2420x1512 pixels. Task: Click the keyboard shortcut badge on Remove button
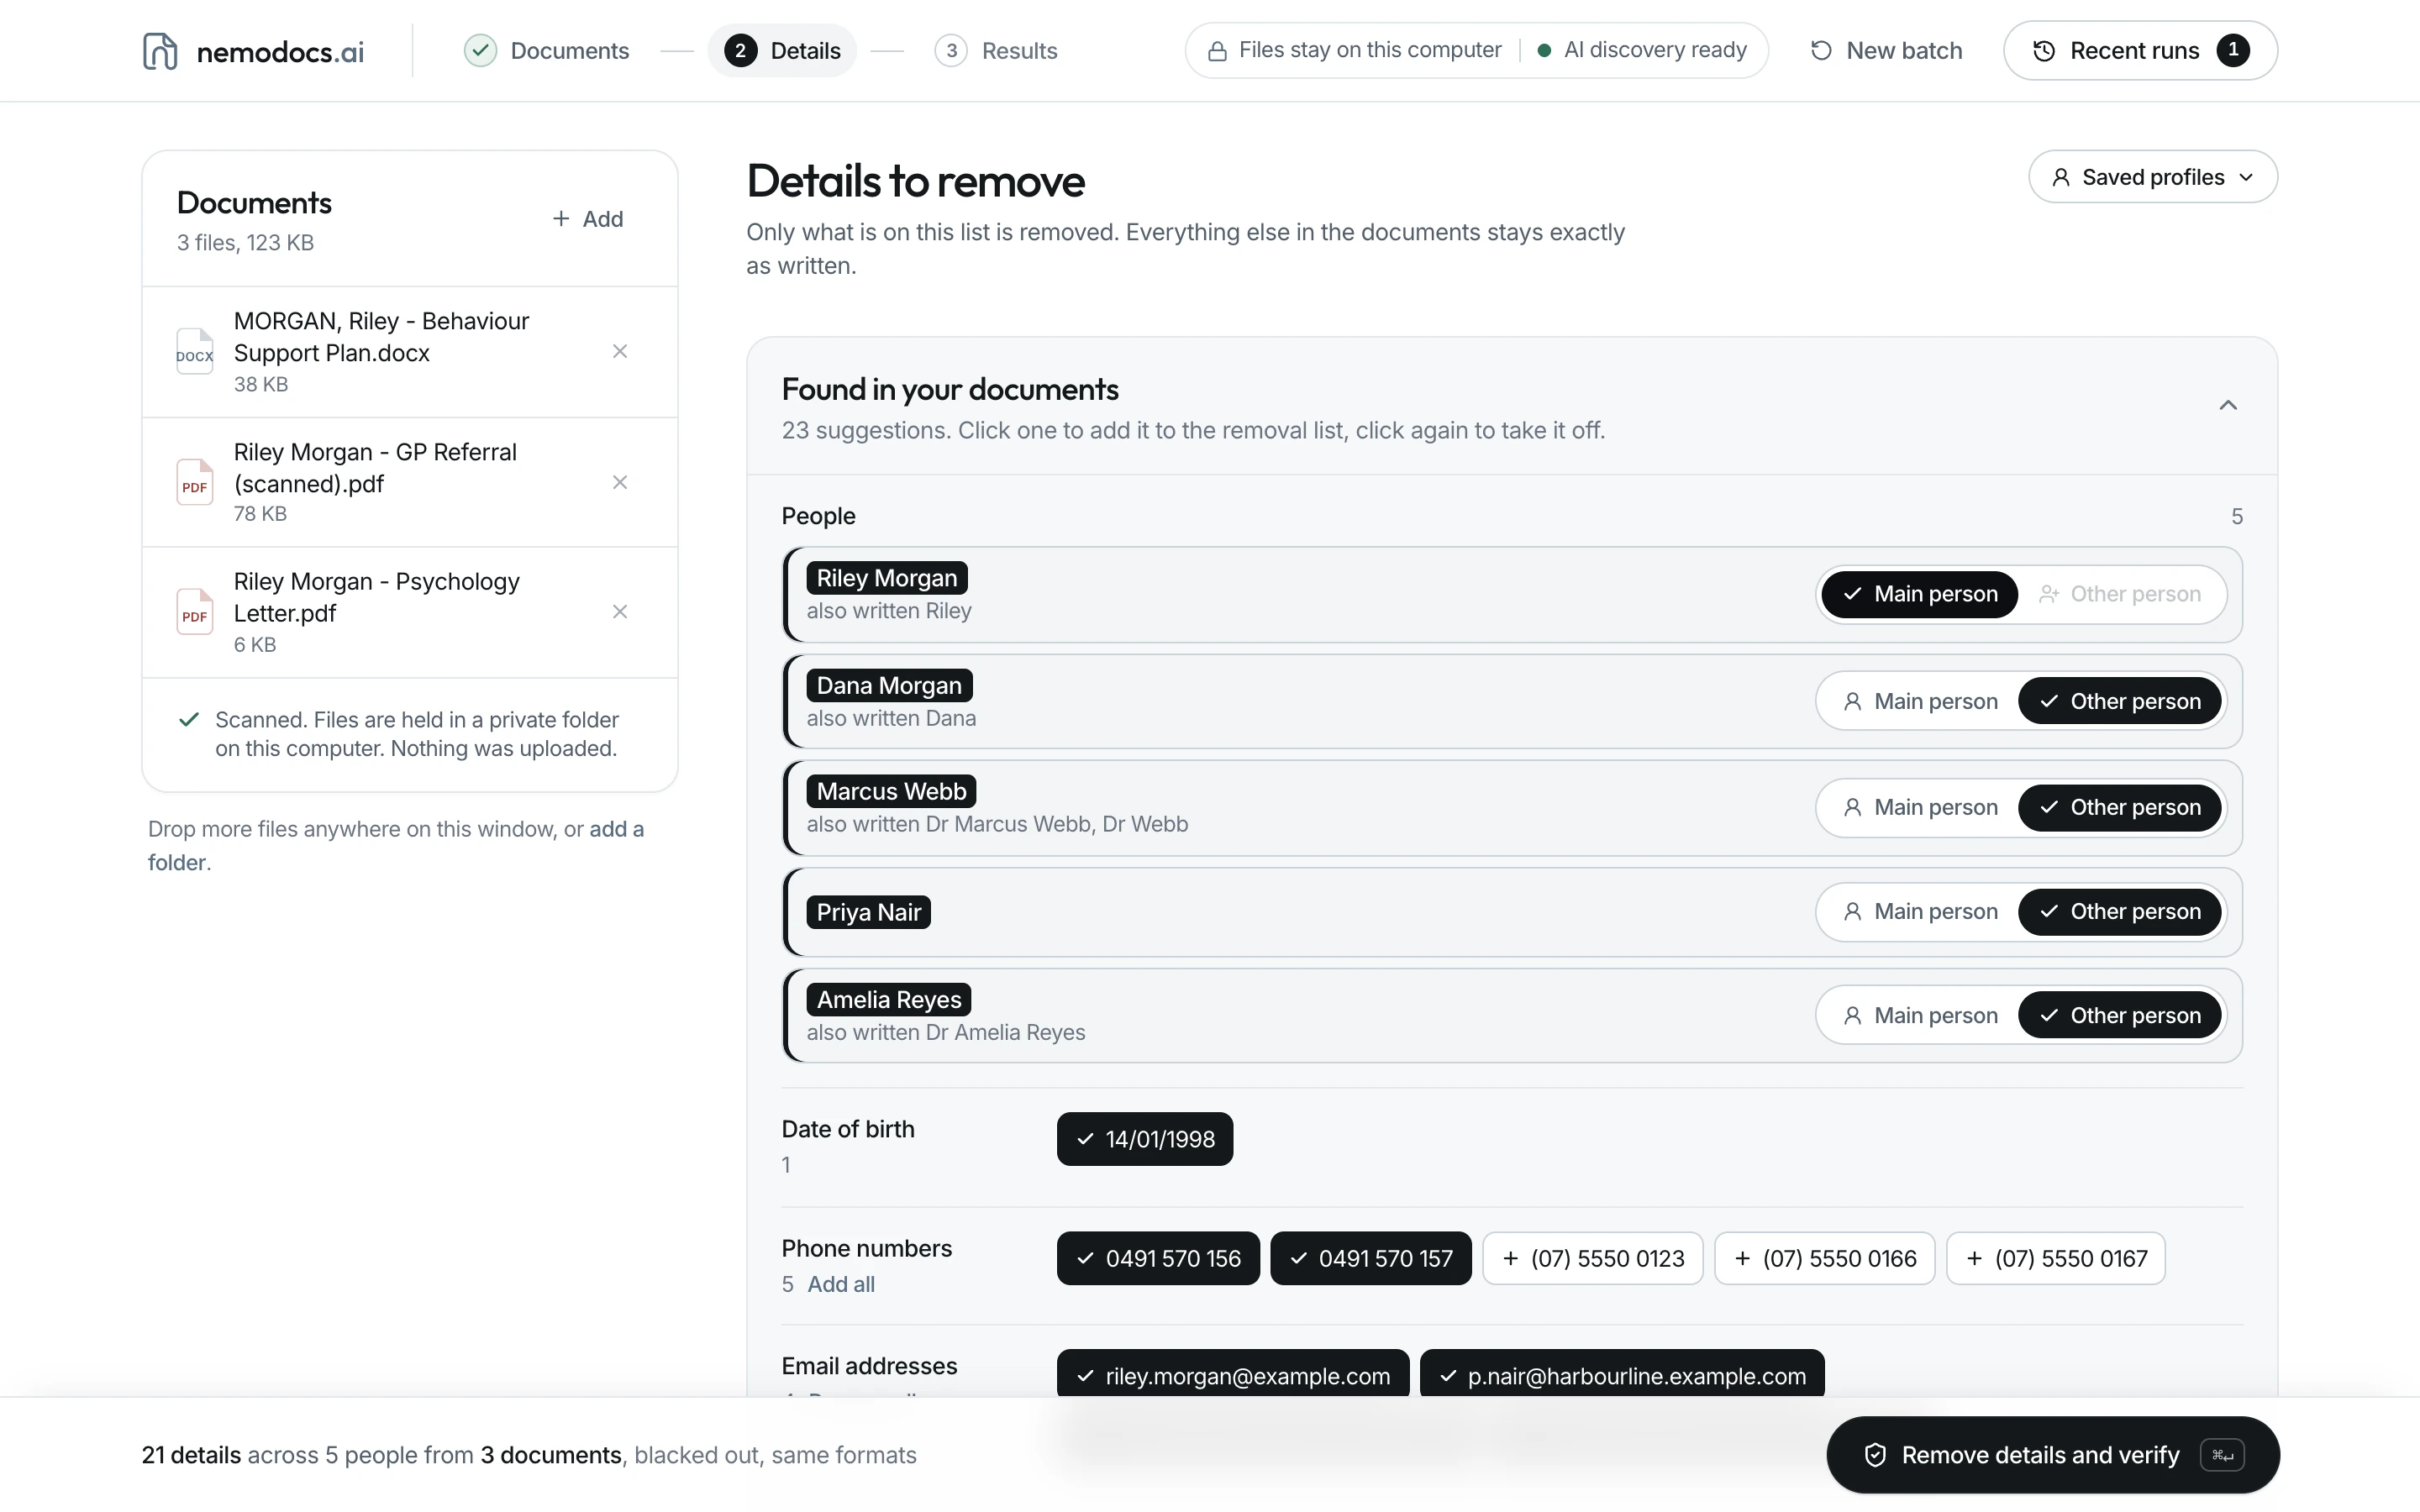2222,1455
